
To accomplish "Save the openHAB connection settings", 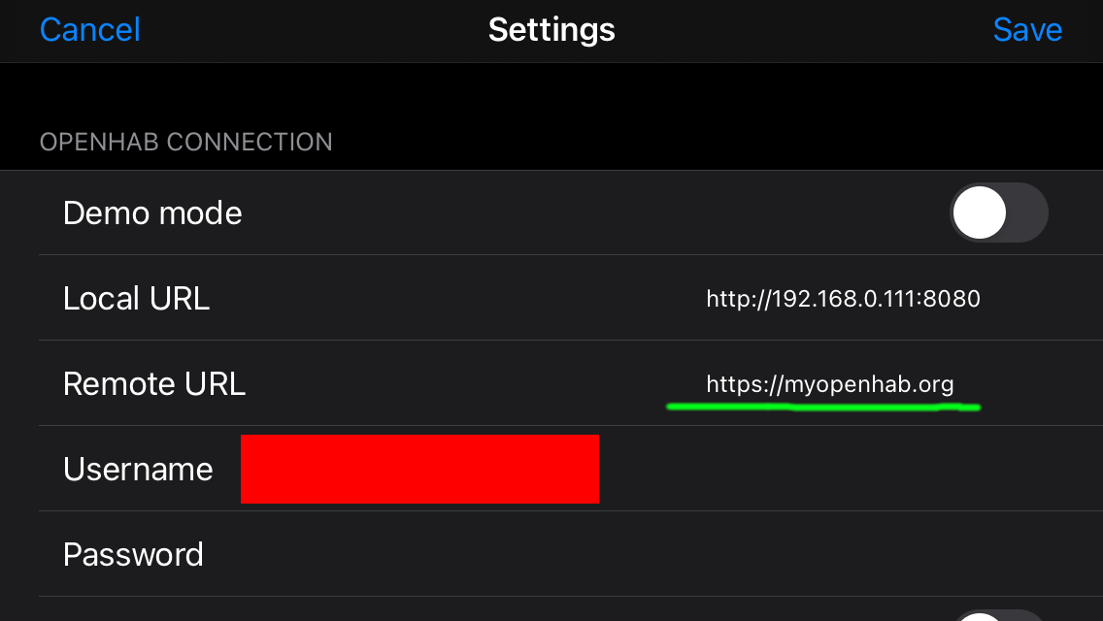I will click(1027, 29).
